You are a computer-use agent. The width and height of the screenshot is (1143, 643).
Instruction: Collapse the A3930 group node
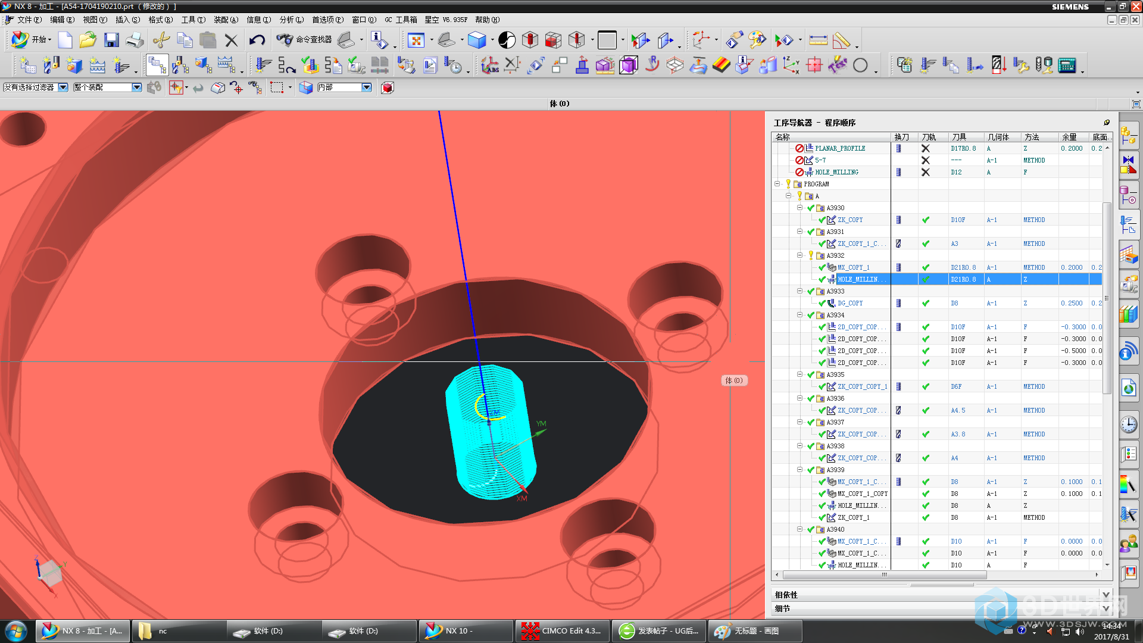pos(800,208)
